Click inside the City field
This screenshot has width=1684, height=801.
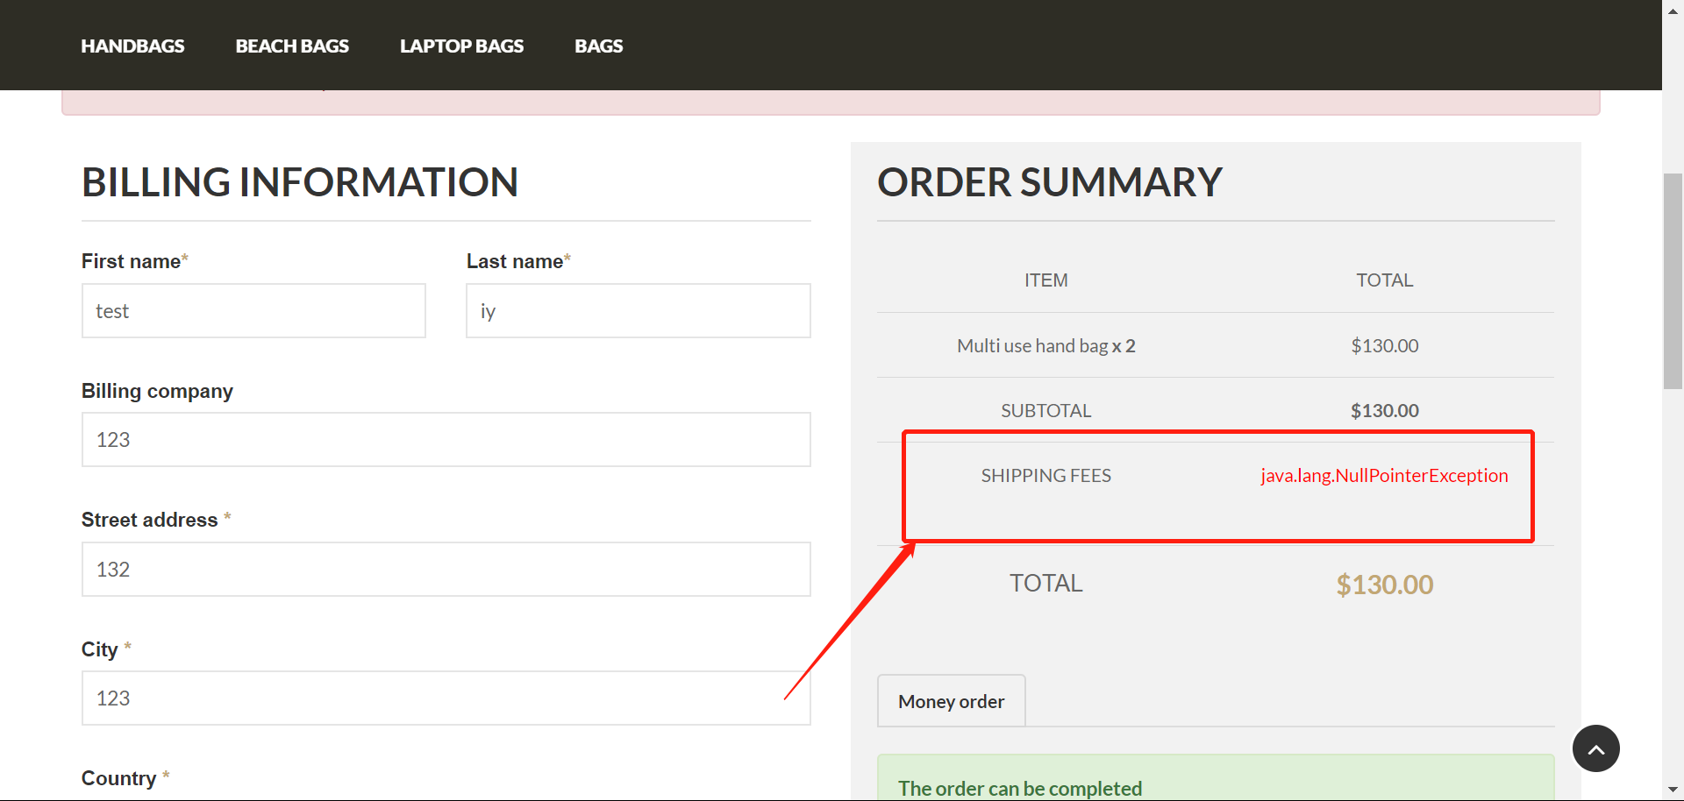(446, 698)
